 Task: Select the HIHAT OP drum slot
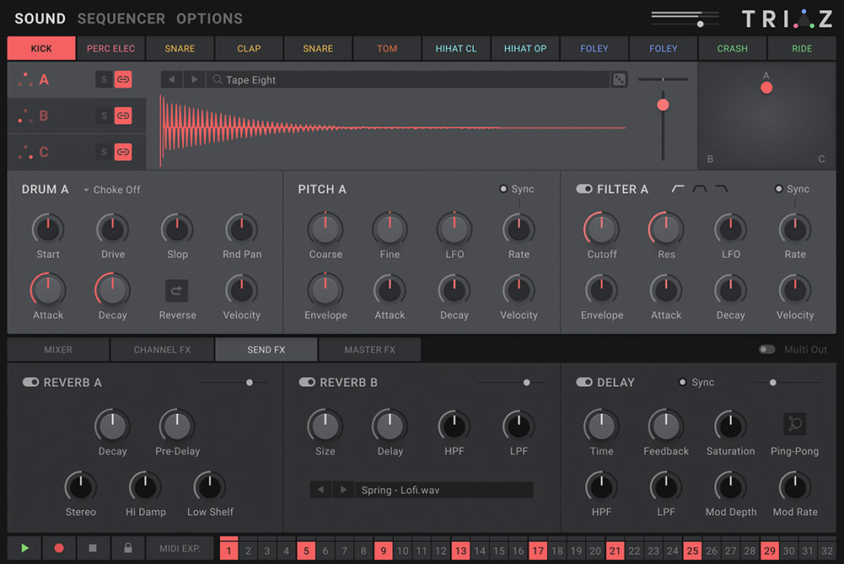524,48
